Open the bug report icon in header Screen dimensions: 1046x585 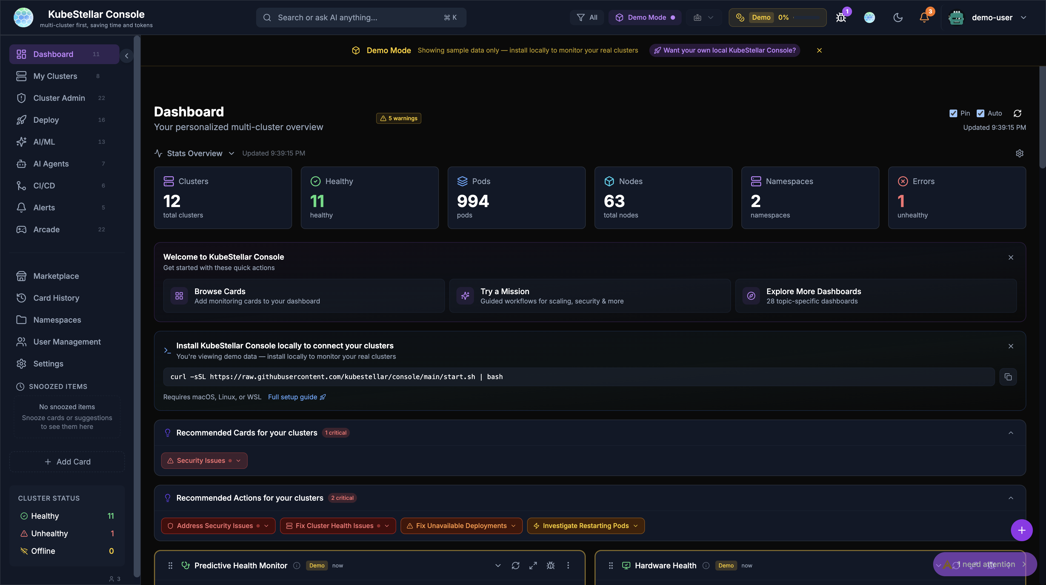click(841, 18)
